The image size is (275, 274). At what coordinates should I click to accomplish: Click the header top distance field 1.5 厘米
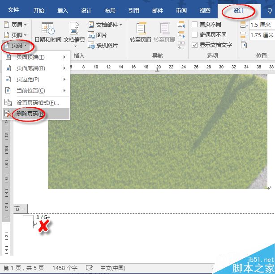[262, 25]
